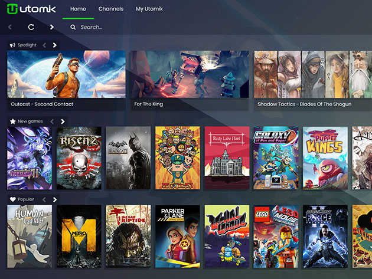Open the Human Fall Flat cover
This screenshot has height=279, width=372.
[30, 237]
